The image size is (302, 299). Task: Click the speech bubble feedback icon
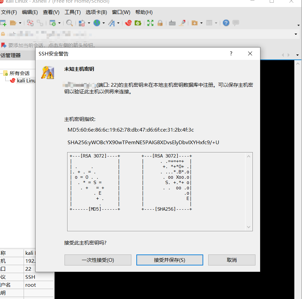236,23
